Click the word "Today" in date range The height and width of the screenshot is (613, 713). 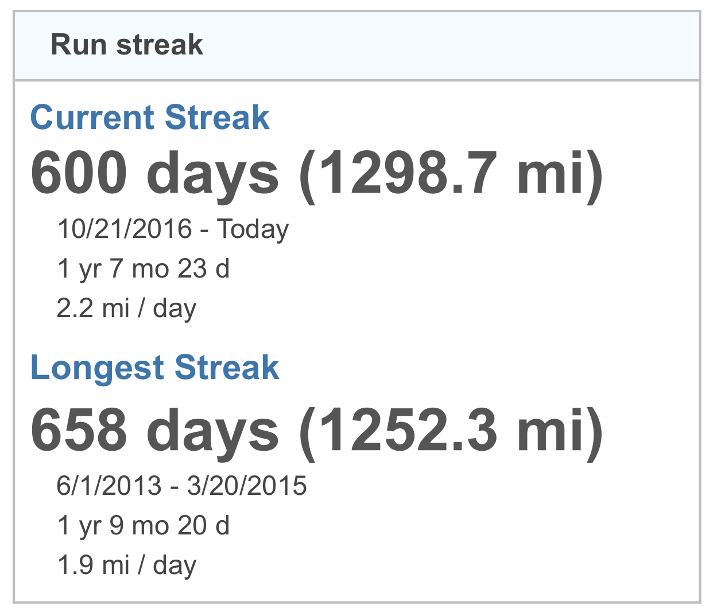point(253,229)
